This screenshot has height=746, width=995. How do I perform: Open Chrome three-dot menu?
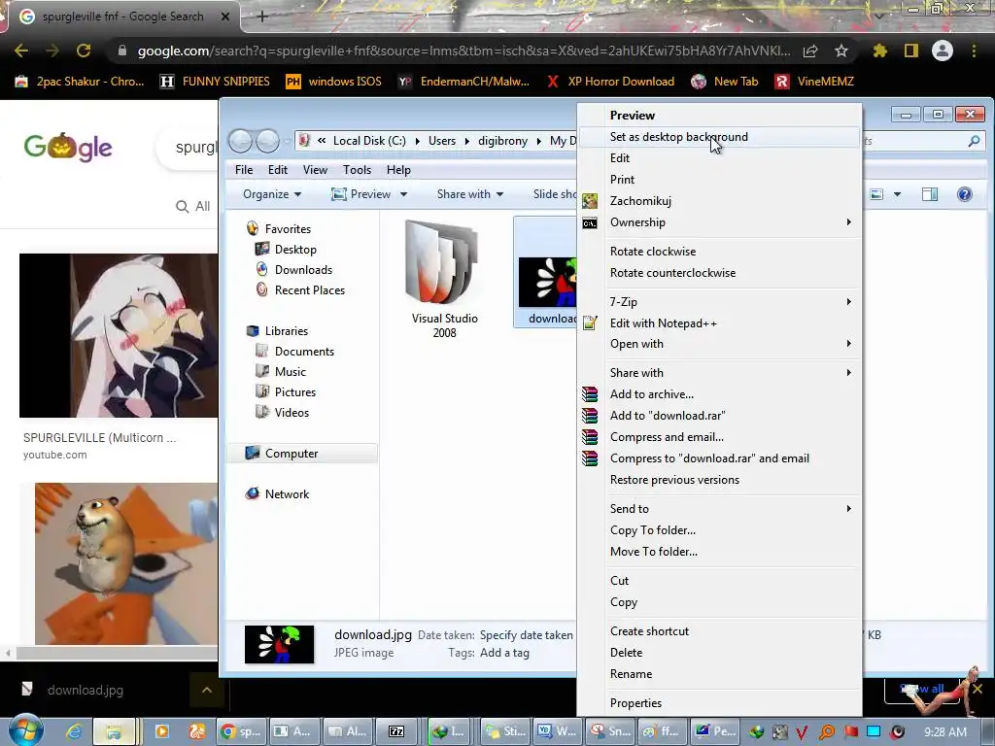coord(974,51)
